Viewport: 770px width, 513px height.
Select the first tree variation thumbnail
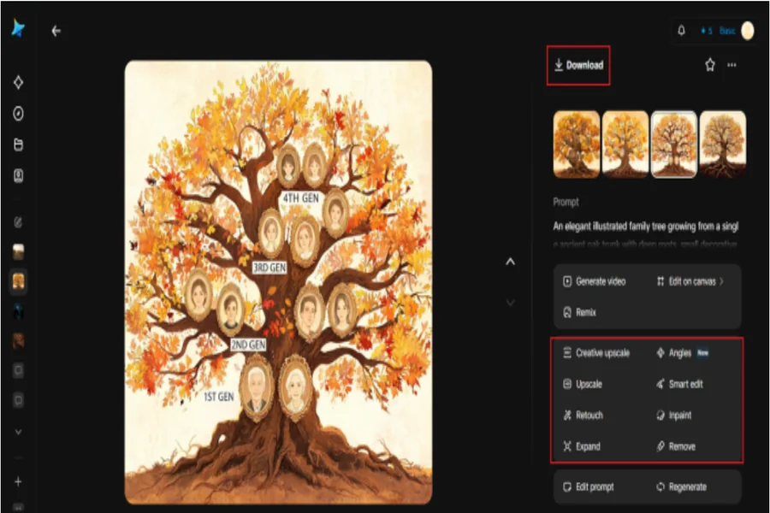(577, 144)
